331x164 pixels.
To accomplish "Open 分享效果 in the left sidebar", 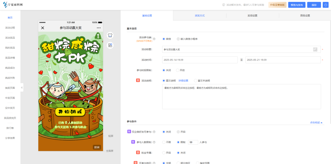I will pos(10,138).
